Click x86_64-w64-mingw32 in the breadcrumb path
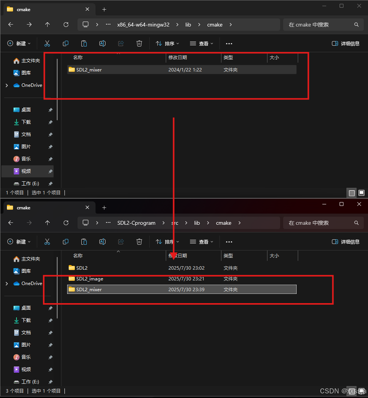This screenshot has width=368, height=398. pos(143,25)
